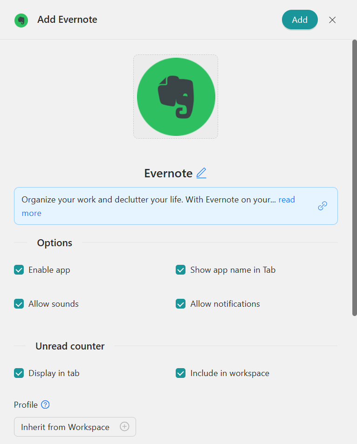Viewport: 357px width, 444px height.
Task: Click the pencil icon to rename Evernote
Action: click(x=201, y=173)
